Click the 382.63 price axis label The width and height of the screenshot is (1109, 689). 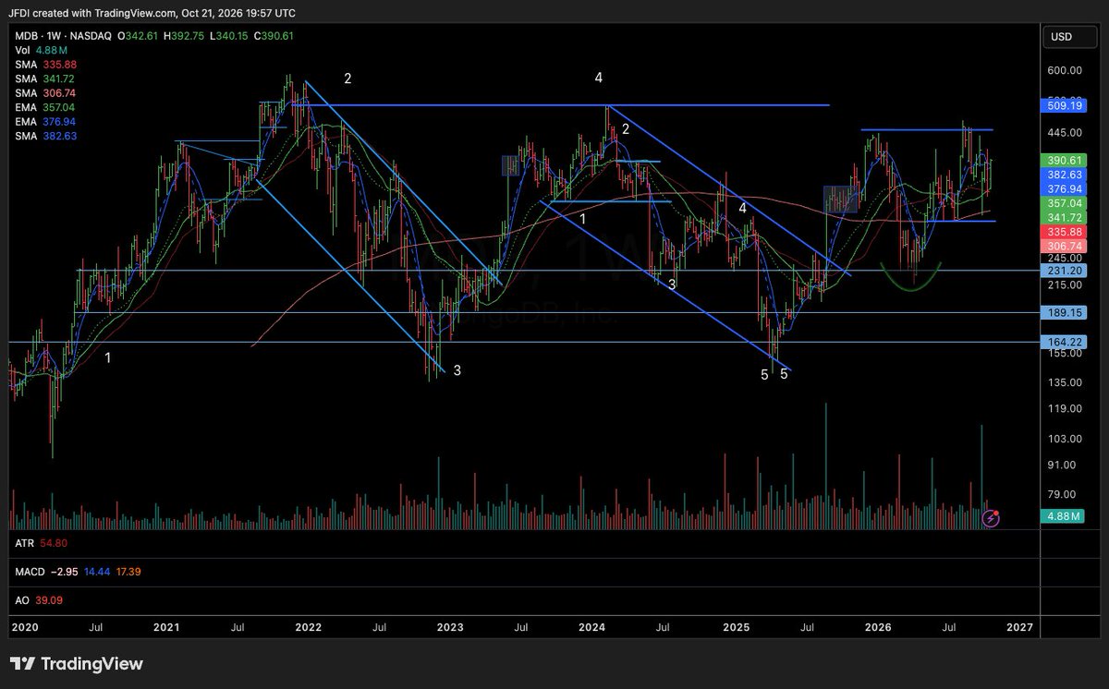click(1065, 174)
